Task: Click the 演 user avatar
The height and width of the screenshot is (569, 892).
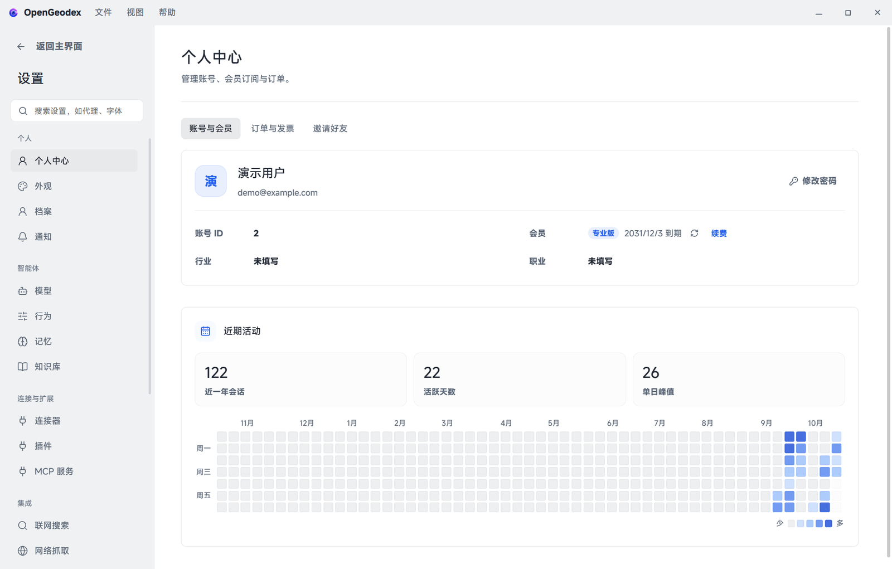Action: [x=211, y=181]
